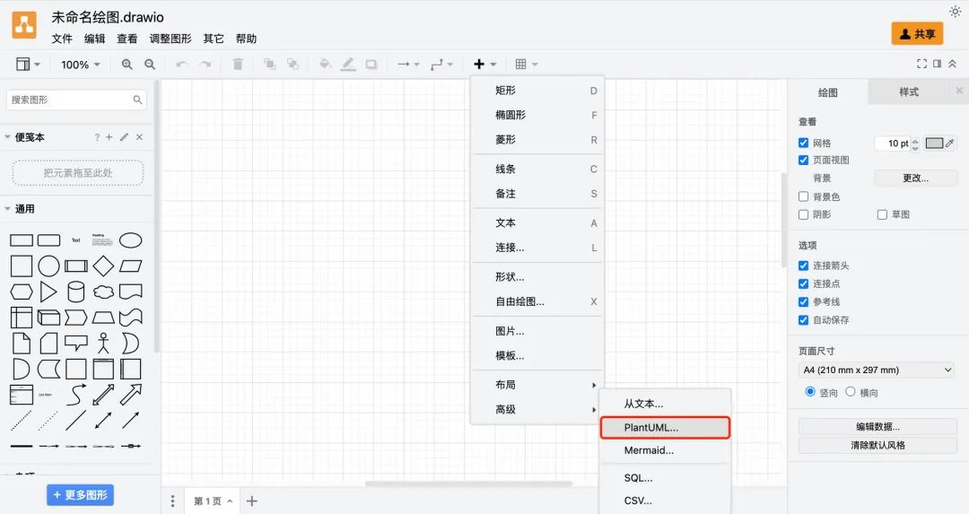The width and height of the screenshot is (969, 514).
Task: Switch appearance with the sun icon
Action: tap(955, 12)
